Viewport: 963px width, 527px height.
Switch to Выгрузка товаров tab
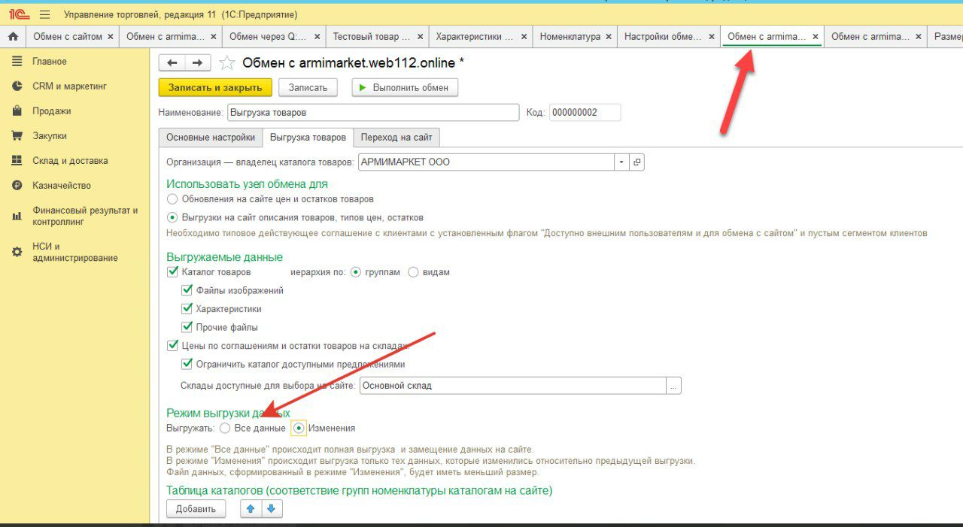coord(308,138)
